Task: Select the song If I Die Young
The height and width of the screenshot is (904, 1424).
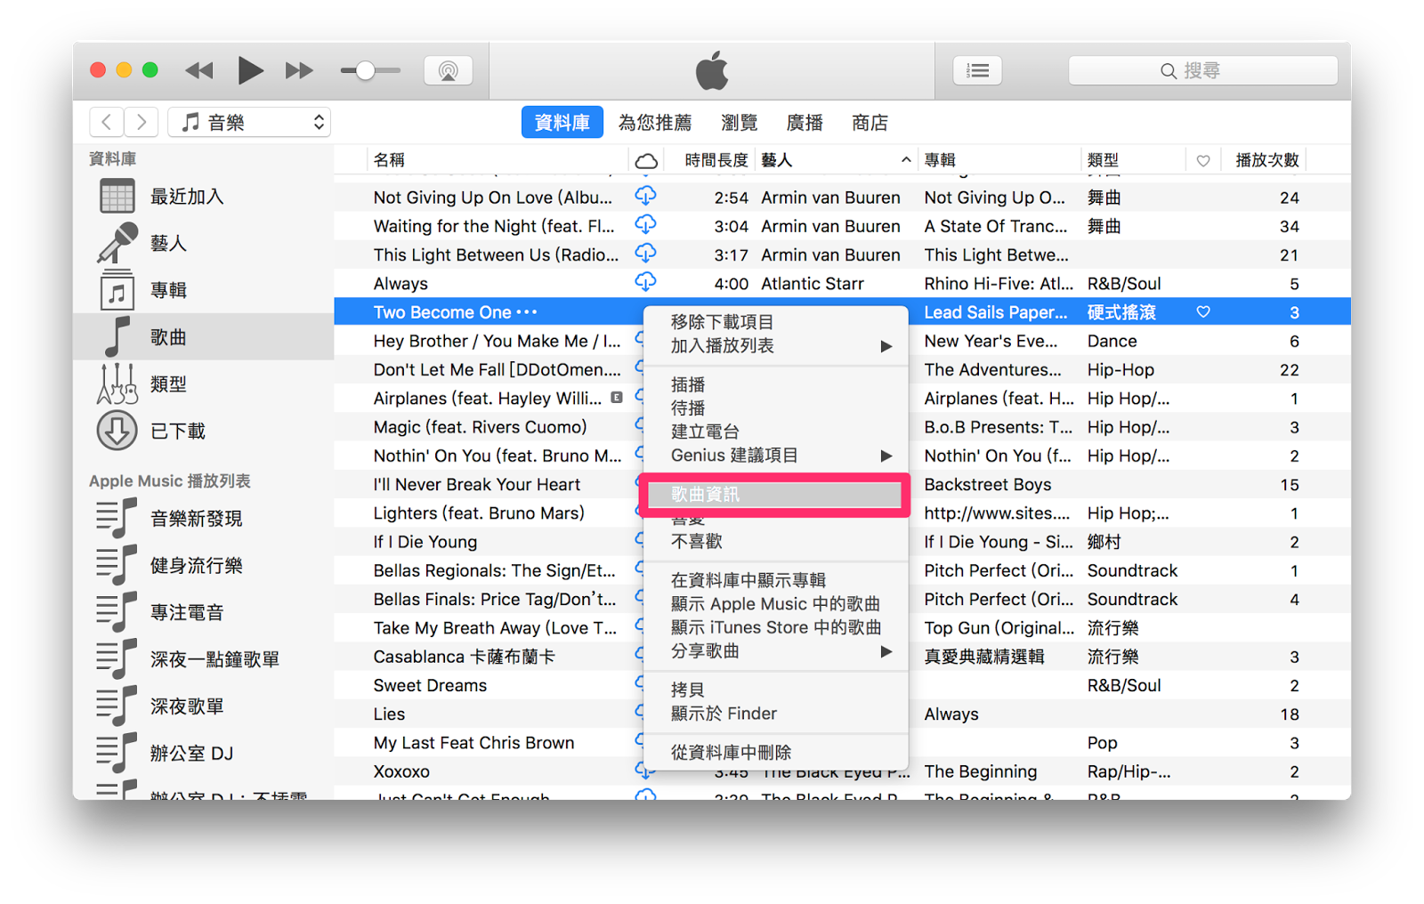Action: [425, 542]
